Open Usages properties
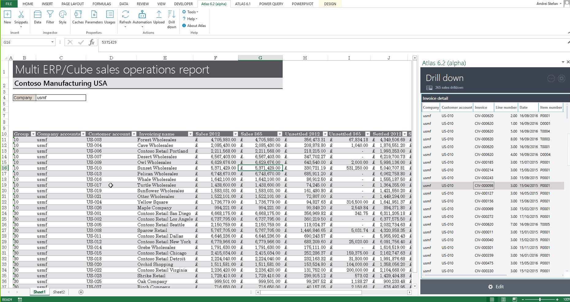This screenshot has width=570, height=302. click(110, 17)
